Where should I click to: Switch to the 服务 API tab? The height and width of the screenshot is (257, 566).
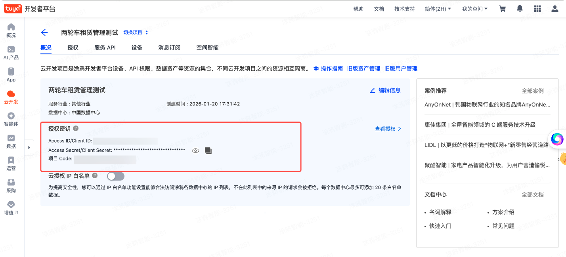click(x=105, y=47)
